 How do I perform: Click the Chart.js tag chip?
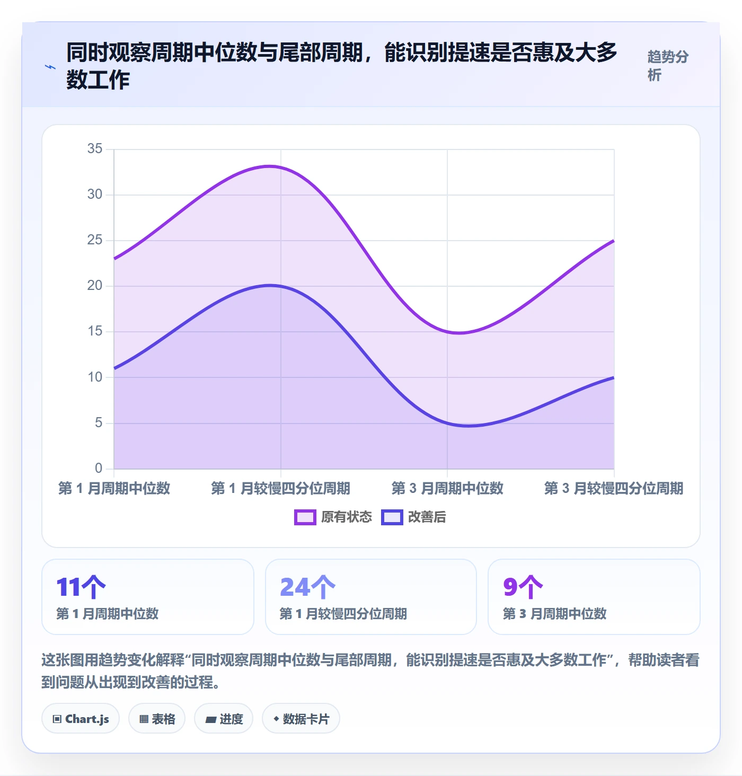(81, 719)
